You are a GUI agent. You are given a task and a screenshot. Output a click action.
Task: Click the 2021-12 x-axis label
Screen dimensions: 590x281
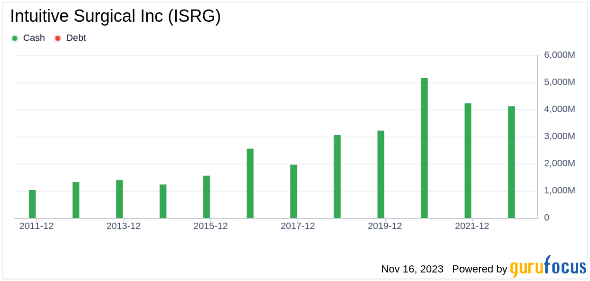(472, 227)
